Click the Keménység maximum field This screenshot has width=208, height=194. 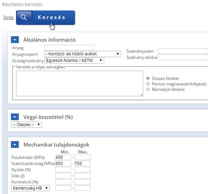click(82, 188)
